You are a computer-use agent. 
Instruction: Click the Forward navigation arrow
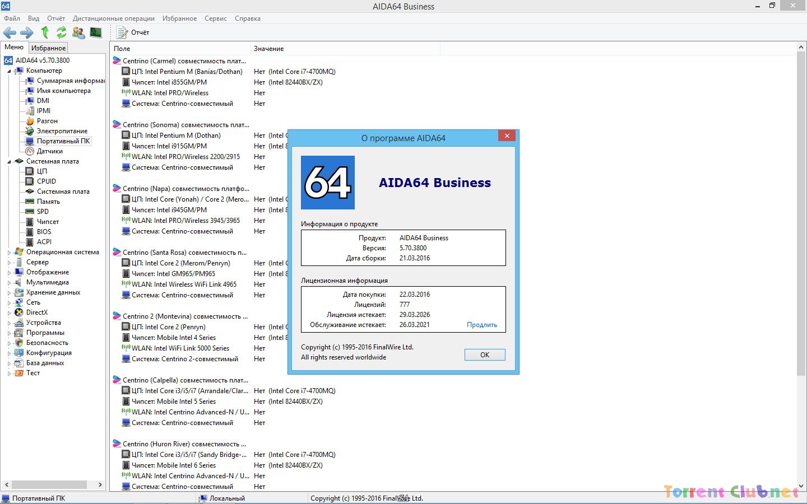point(27,32)
